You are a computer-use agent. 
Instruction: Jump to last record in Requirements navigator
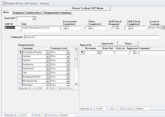coord(50,88)
